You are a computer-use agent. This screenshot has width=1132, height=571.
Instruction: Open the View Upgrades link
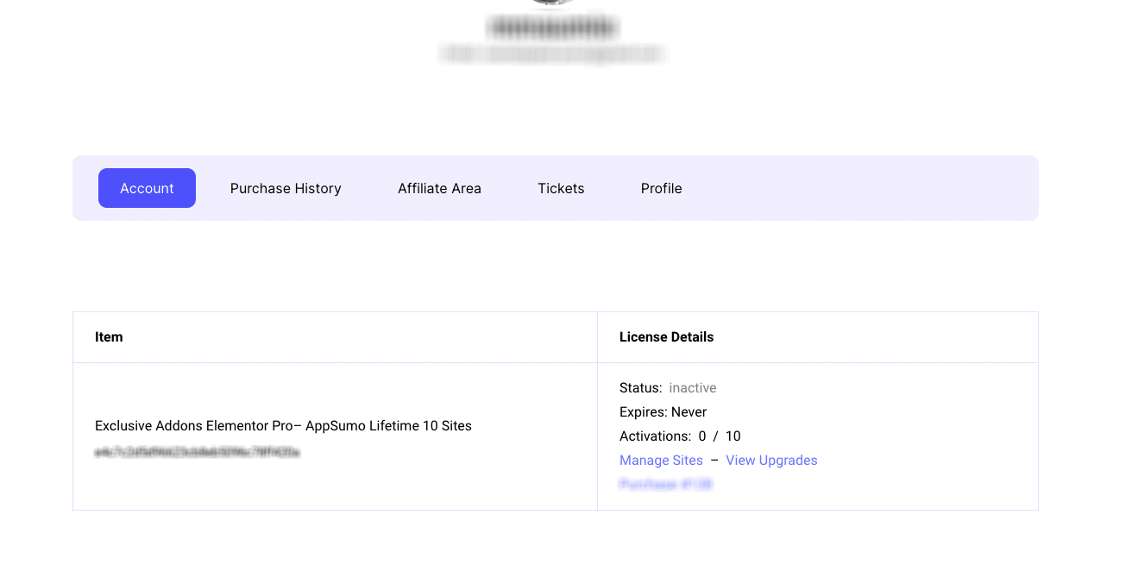771,461
